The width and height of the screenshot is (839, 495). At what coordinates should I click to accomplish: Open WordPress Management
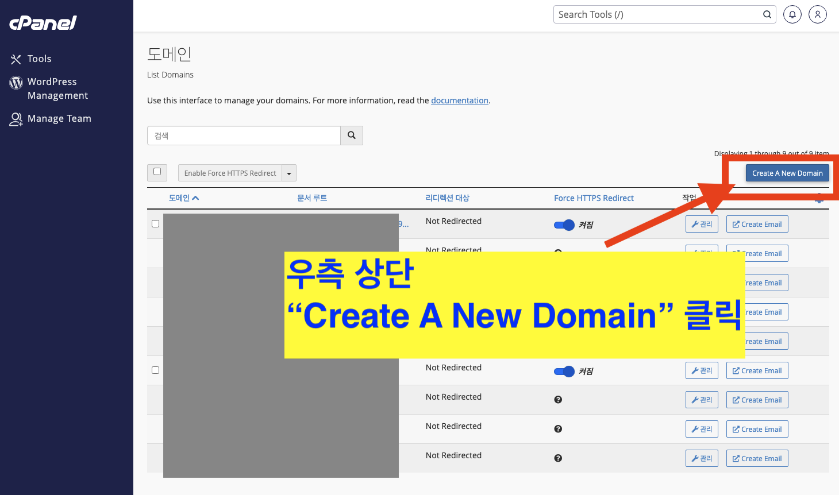tap(57, 88)
